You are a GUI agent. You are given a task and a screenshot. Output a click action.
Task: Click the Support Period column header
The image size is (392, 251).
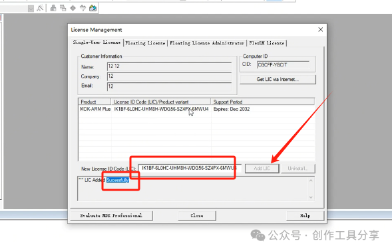(263, 102)
